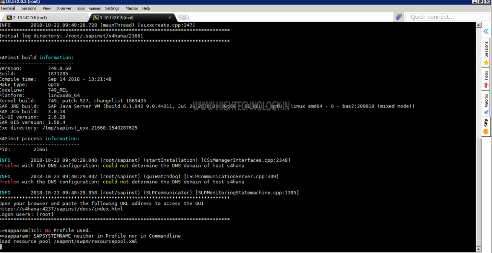Click the MobaXterm title bar icon
Screen dimensions: 492x253
click(2, 2)
